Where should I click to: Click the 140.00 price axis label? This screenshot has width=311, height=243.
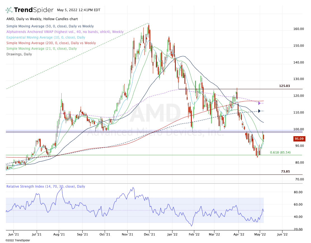298,62
